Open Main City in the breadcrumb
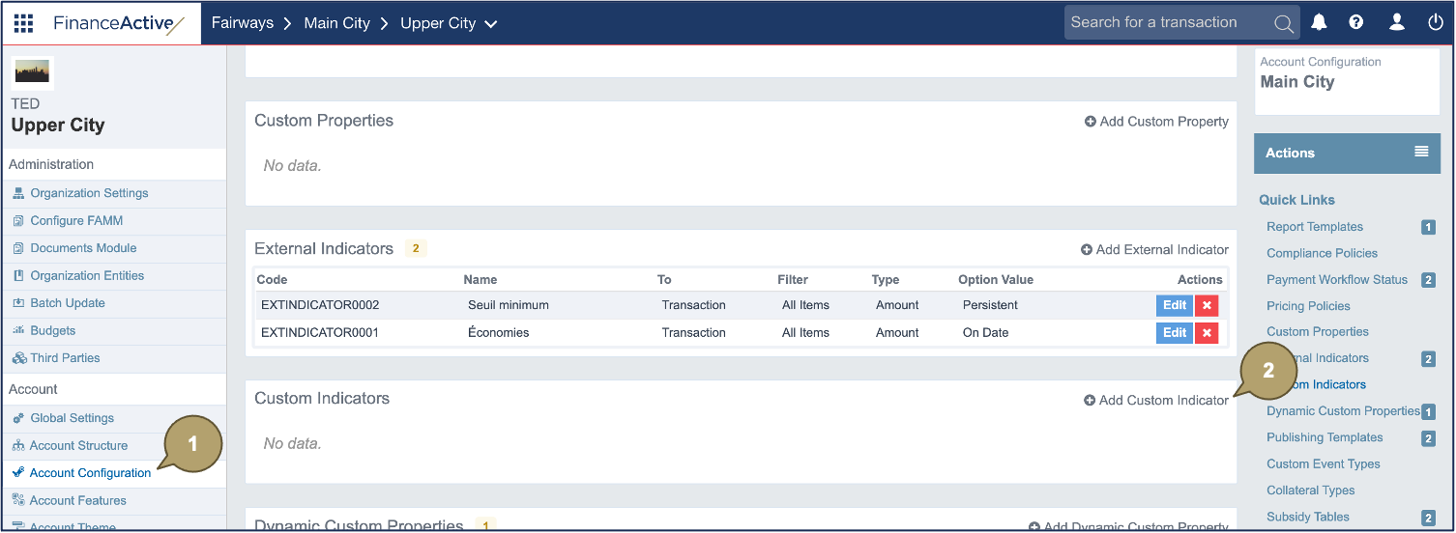 (336, 23)
